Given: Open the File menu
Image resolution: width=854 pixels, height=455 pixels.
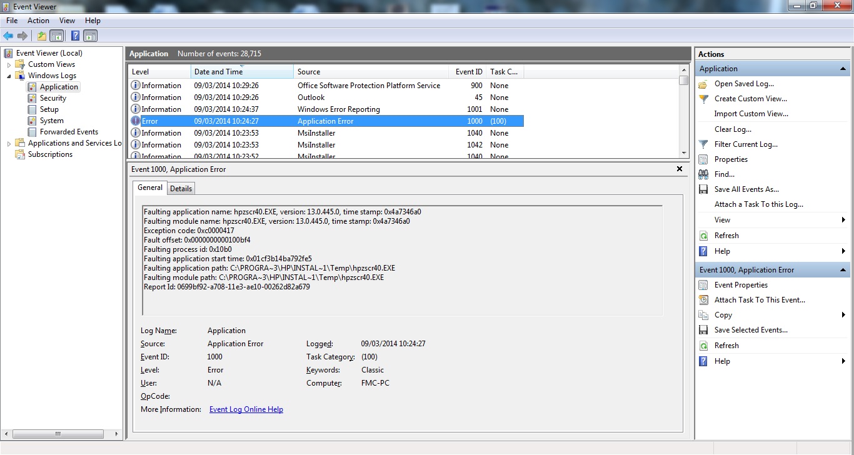Looking at the screenshot, I should click(x=12, y=21).
